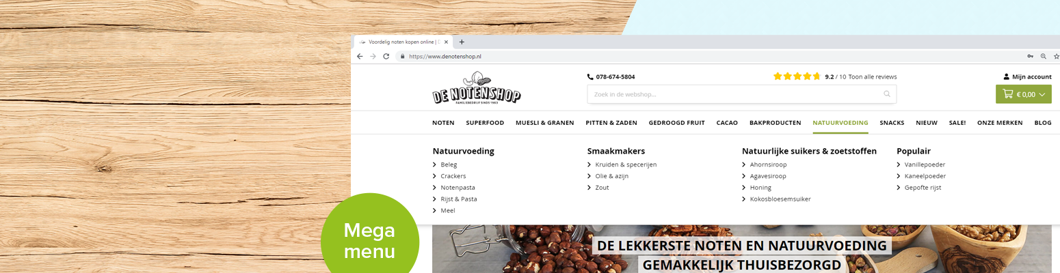Reload the page with refresh icon
This screenshot has height=273, width=1060.
pyautogui.click(x=386, y=57)
